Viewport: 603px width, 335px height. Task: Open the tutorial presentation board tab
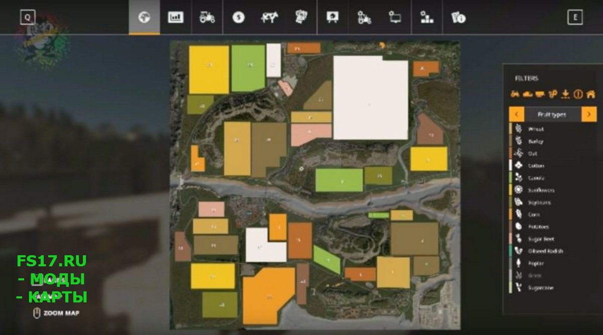(332, 17)
